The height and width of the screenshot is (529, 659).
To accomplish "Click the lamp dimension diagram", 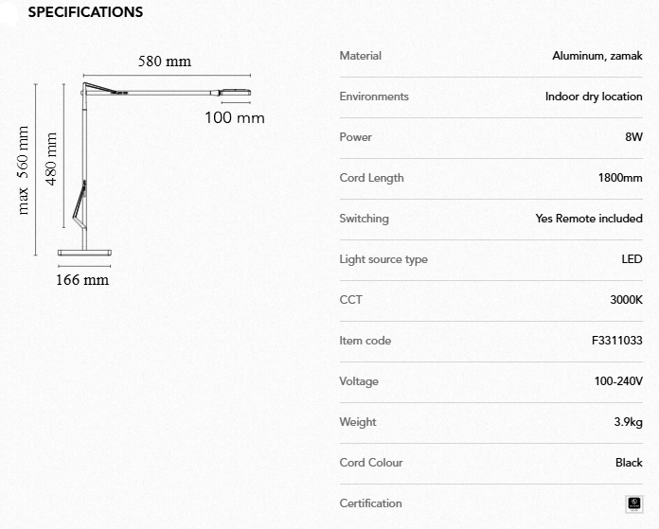I will coord(142,170).
